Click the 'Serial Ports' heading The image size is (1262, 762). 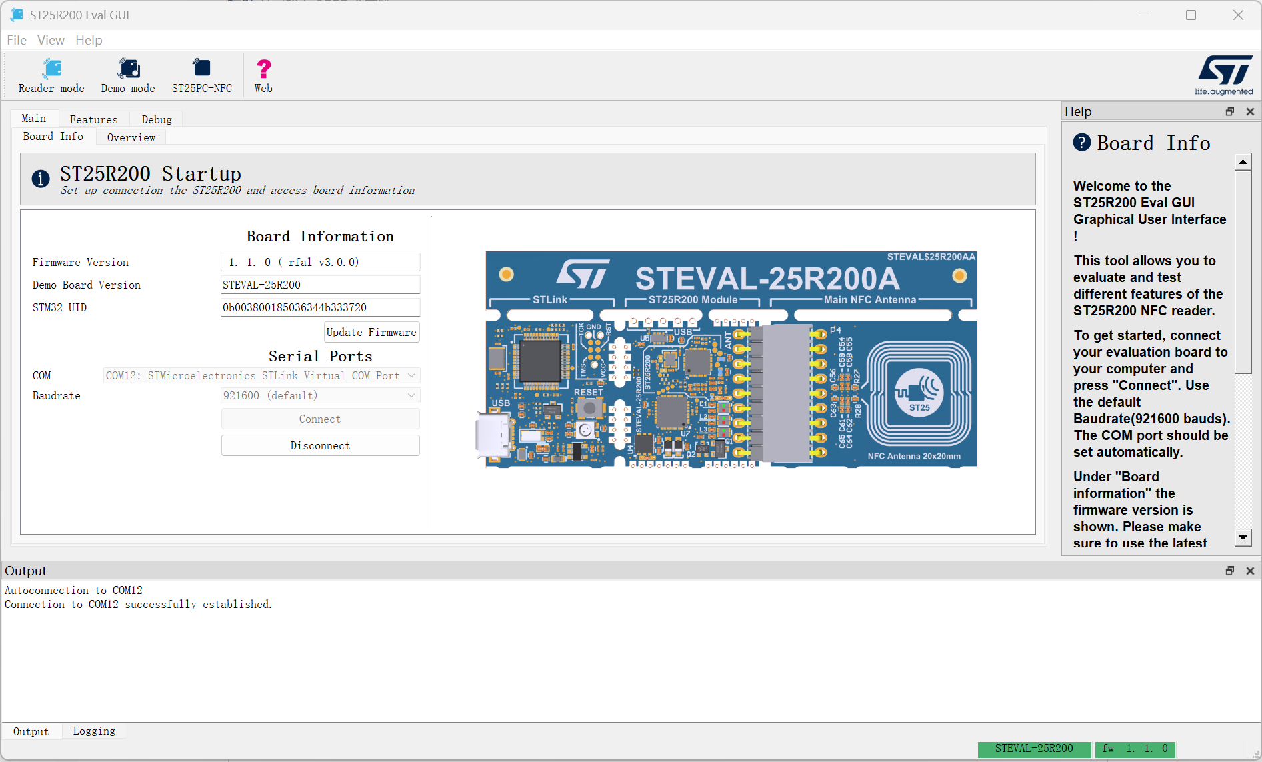pyautogui.click(x=320, y=356)
